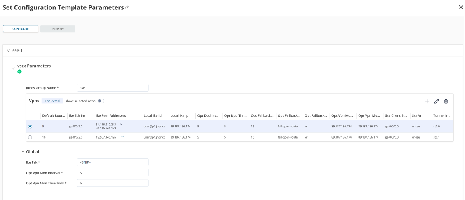Click the Local Ike Ip column header

click(179, 115)
